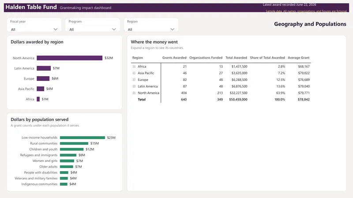Screen dimensions: 353x198
Task: Sort by Grants Awarded column header
Action: 174,58
